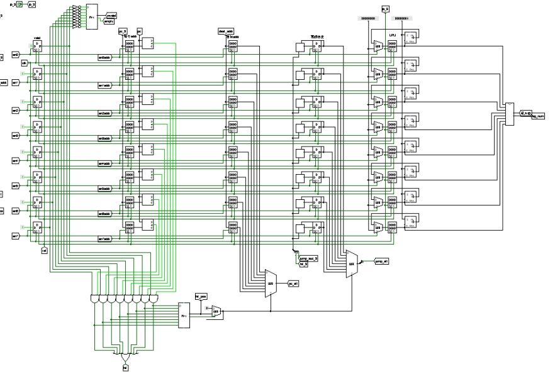The image size is (555, 374).
Task: Click the 00000001 constant
Action: [x=401, y=18]
